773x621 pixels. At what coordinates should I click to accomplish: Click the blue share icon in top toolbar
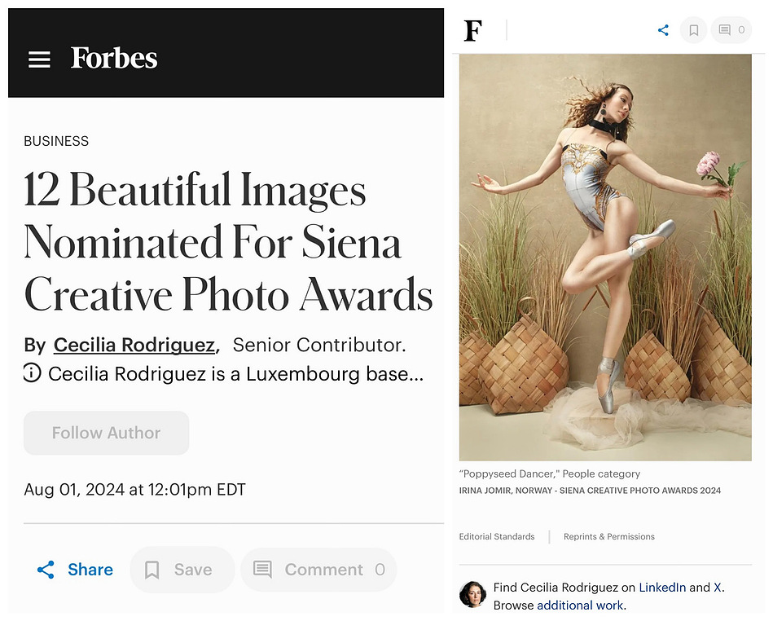pyautogui.click(x=663, y=30)
